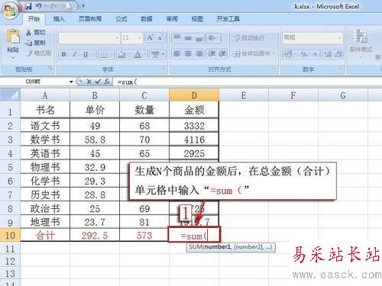Apply cell borders button
Screen dimensions: 382x286
coord(104,54)
